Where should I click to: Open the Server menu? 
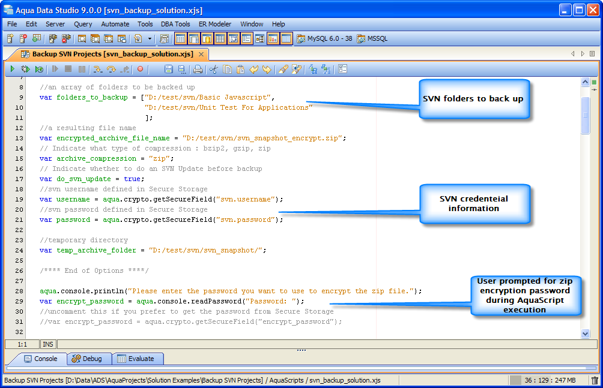(55, 24)
